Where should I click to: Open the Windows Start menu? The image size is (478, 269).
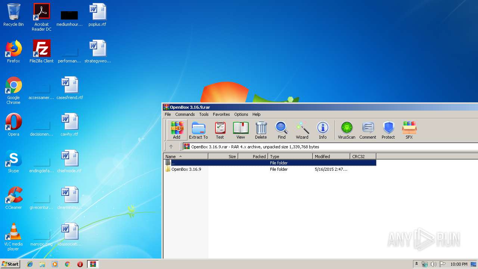coord(10,264)
